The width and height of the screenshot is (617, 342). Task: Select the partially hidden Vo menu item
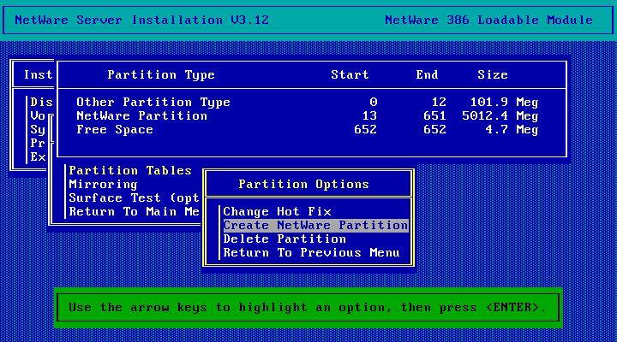[x=38, y=115]
